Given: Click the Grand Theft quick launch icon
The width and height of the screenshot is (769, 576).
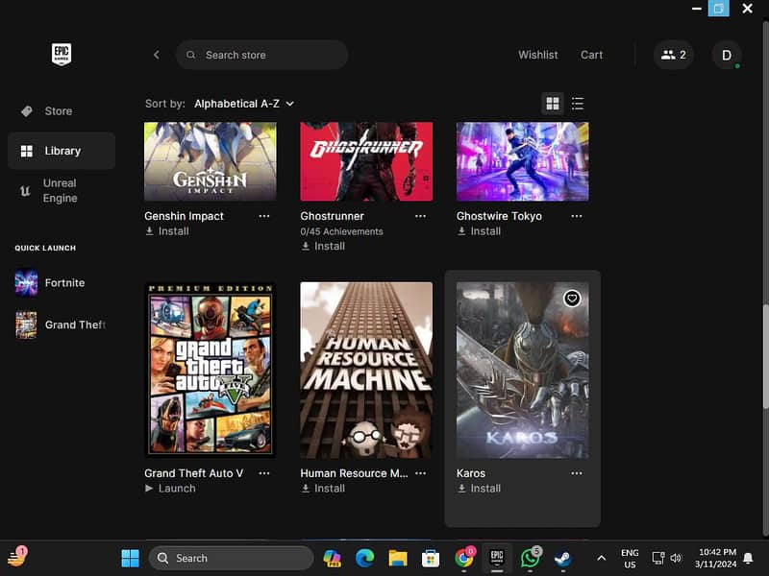Looking at the screenshot, I should (x=25, y=324).
